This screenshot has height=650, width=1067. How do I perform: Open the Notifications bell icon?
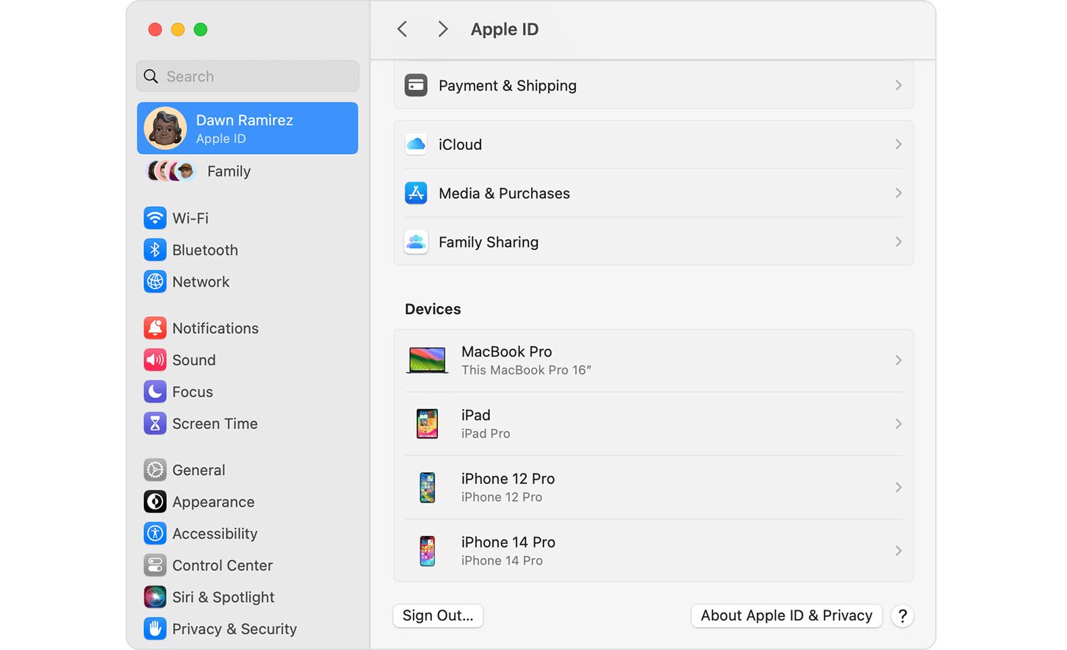point(155,328)
